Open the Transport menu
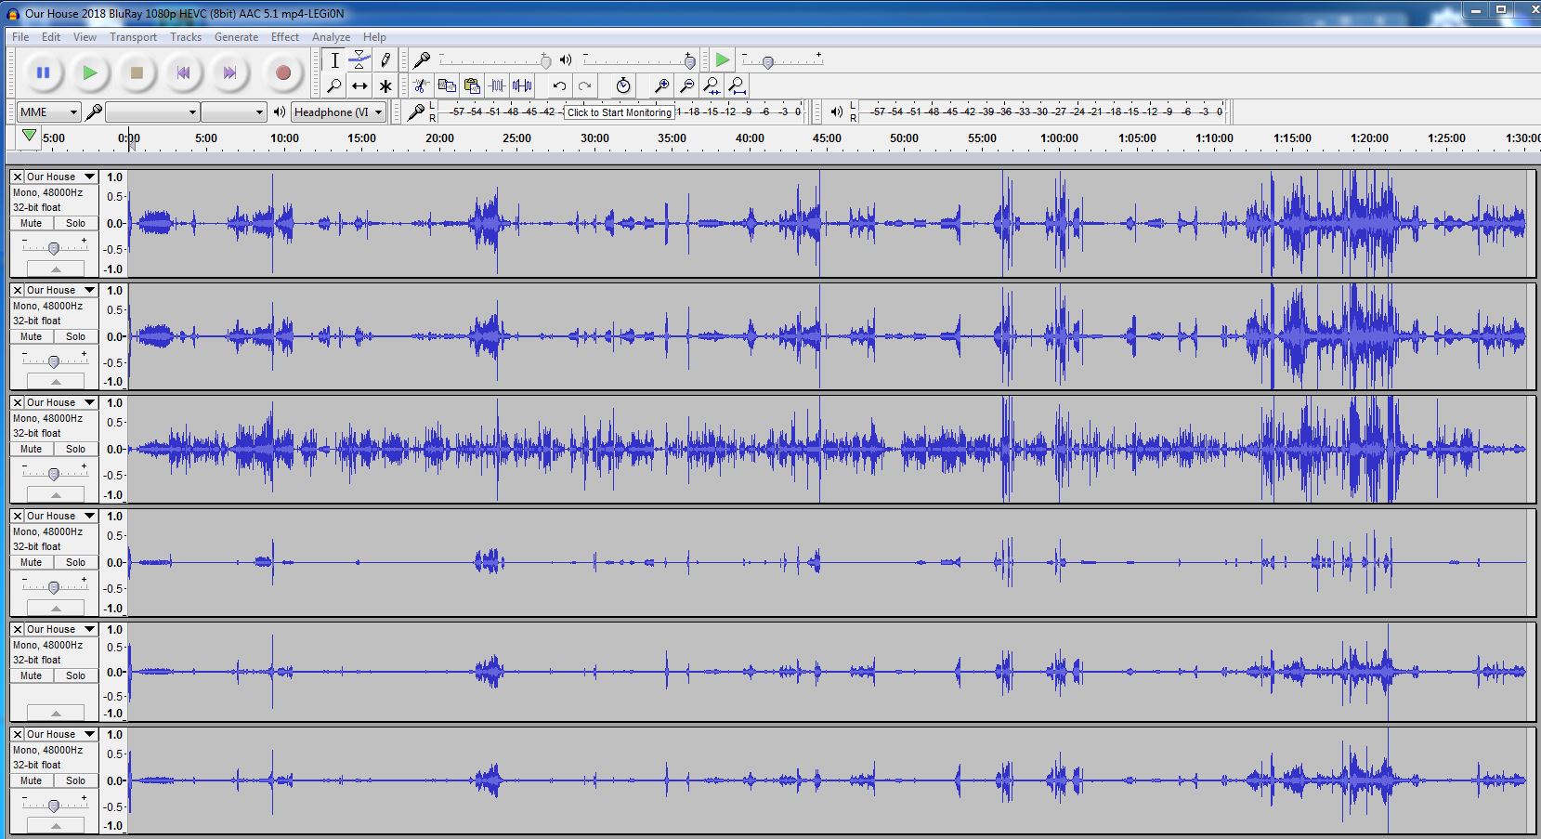 pos(133,37)
